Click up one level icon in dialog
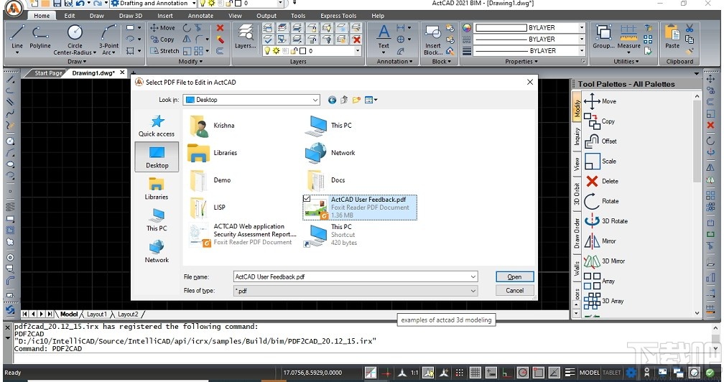This screenshot has height=382, width=724. pos(344,100)
